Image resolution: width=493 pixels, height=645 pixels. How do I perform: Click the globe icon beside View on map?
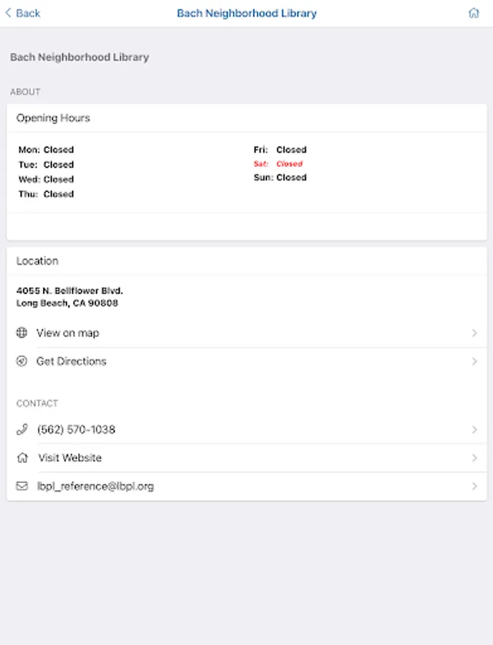21,333
